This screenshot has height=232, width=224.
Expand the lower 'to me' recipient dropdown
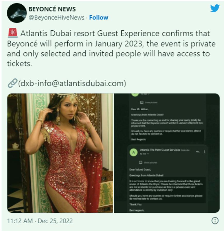coord(144,154)
